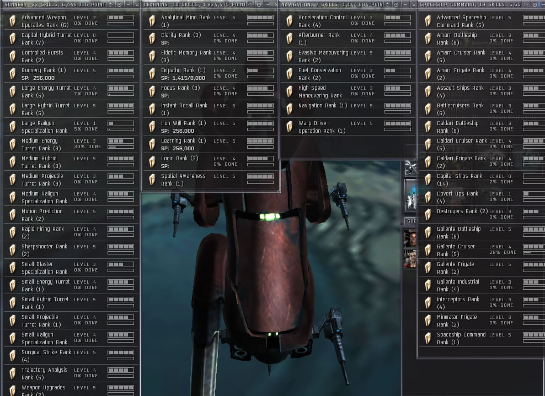This screenshot has width=545, height=396.
Task: Select the Minmatar Frigate Rank (2) row
Action: pos(482,321)
